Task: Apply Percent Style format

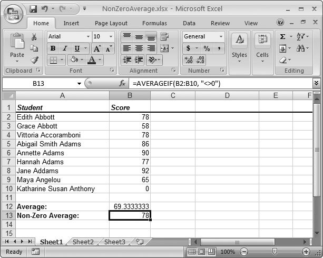Action: [207, 48]
